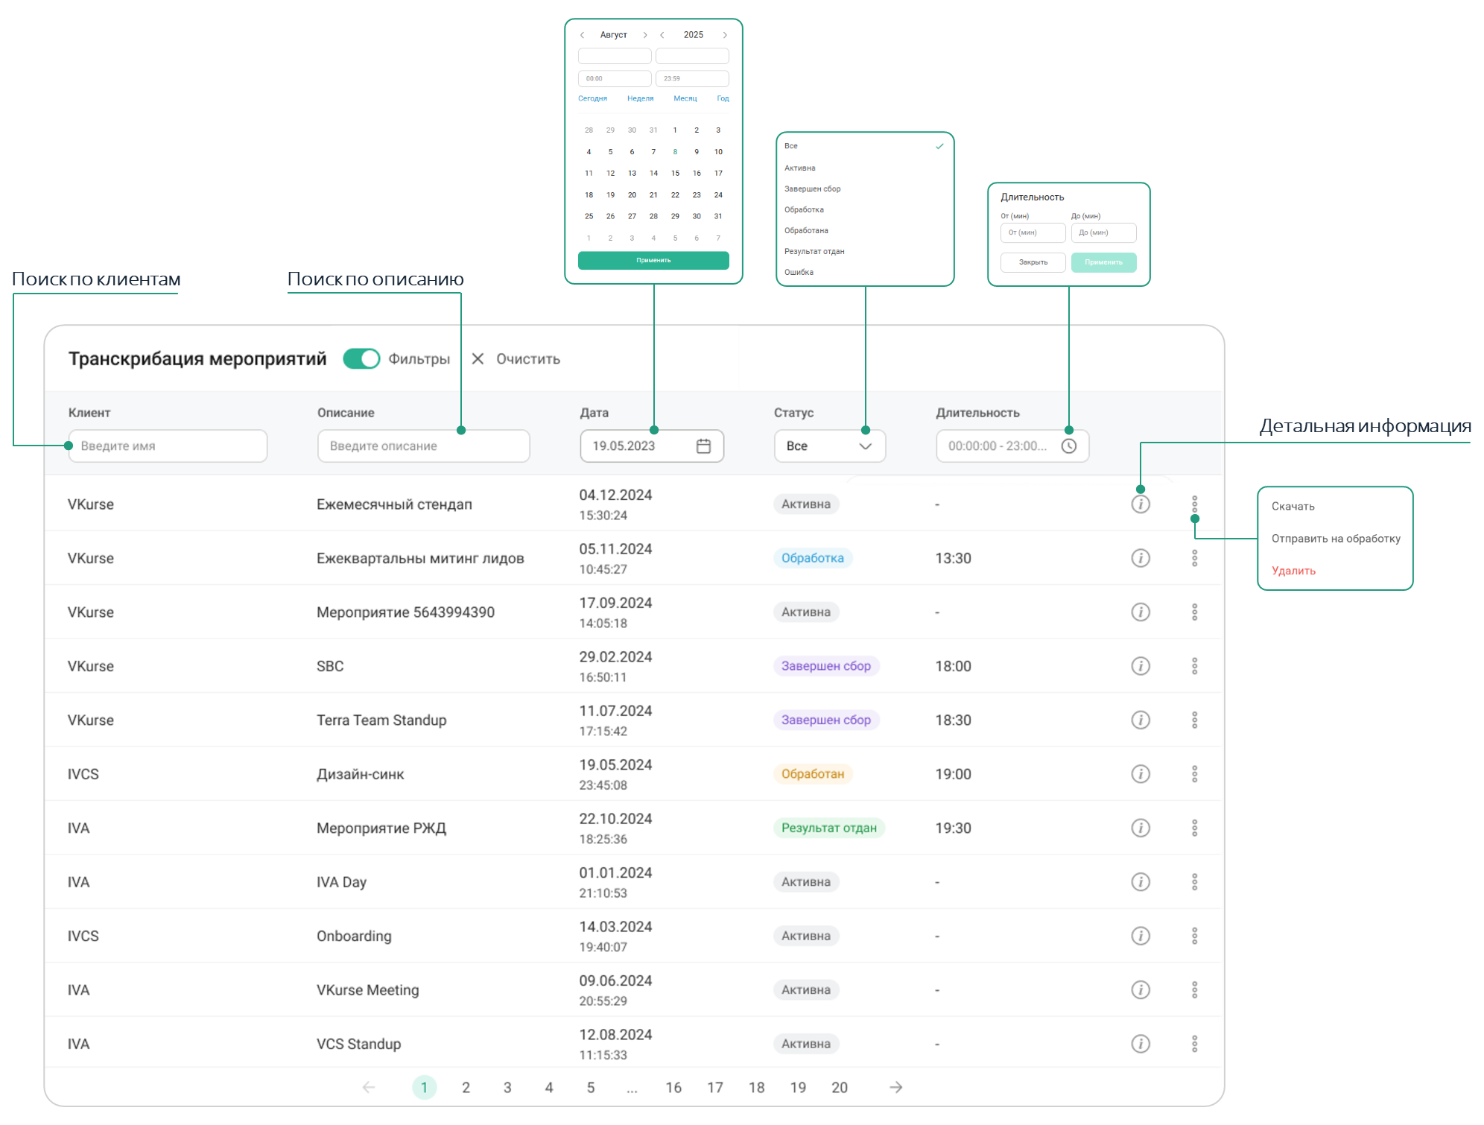Click Закрыть button in duration popup
This screenshot has height=1125, width=1484.
coord(1033,262)
